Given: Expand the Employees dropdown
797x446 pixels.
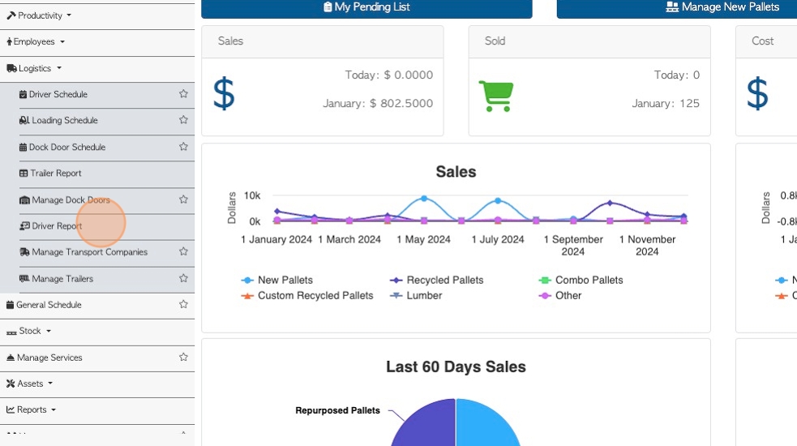Looking at the screenshot, I should coord(36,41).
